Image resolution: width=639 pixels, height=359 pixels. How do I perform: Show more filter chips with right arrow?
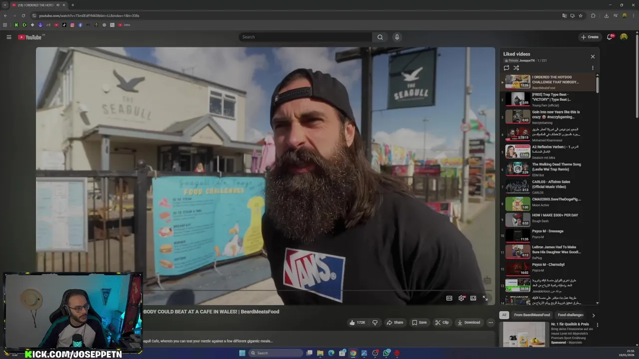pyautogui.click(x=593, y=315)
